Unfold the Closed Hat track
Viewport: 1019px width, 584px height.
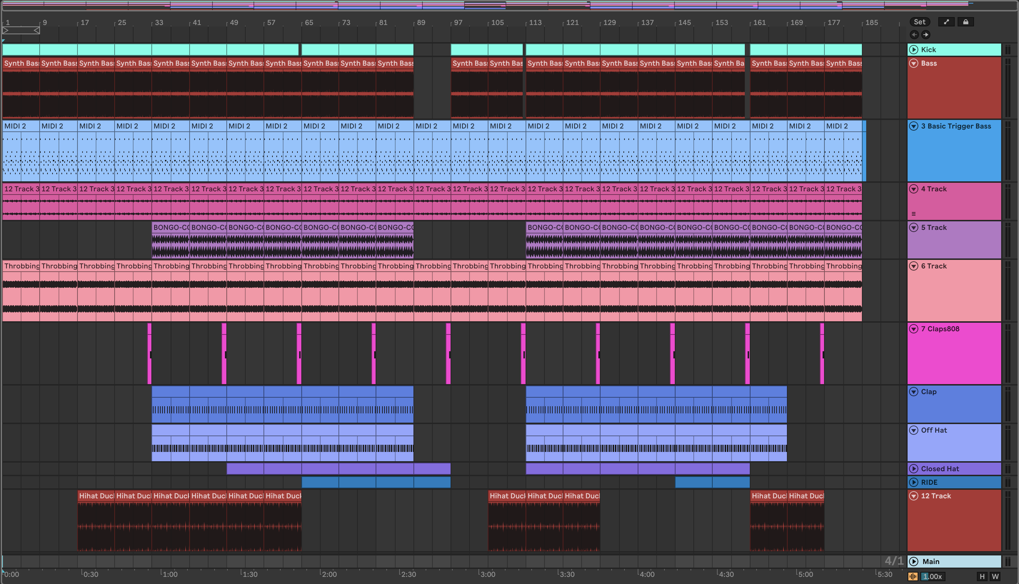point(913,469)
